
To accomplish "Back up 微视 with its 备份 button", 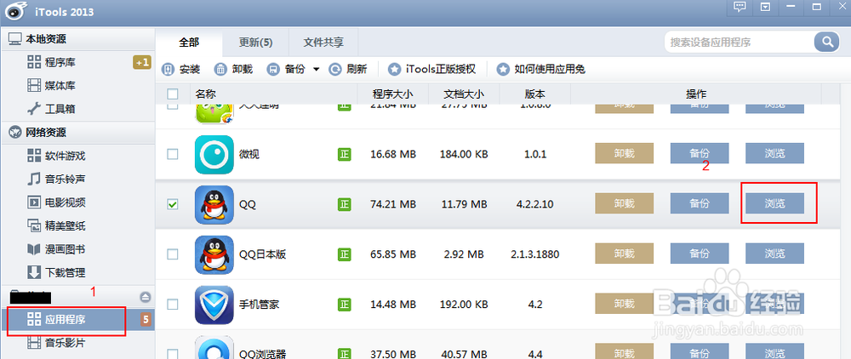I will click(x=700, y=153).
